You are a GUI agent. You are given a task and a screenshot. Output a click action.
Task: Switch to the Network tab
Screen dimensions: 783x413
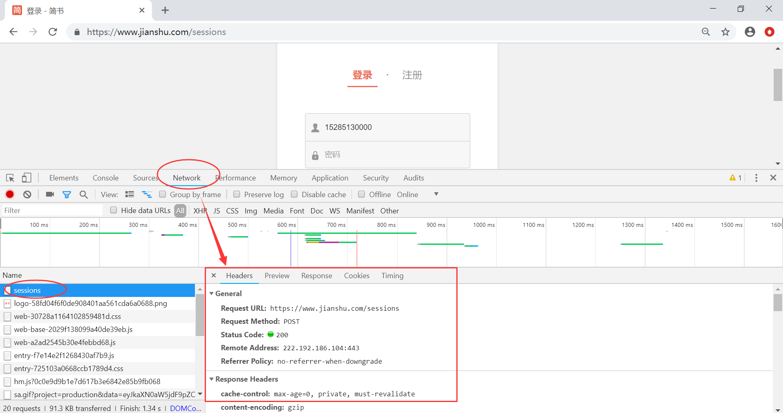(x=187, y=178)
